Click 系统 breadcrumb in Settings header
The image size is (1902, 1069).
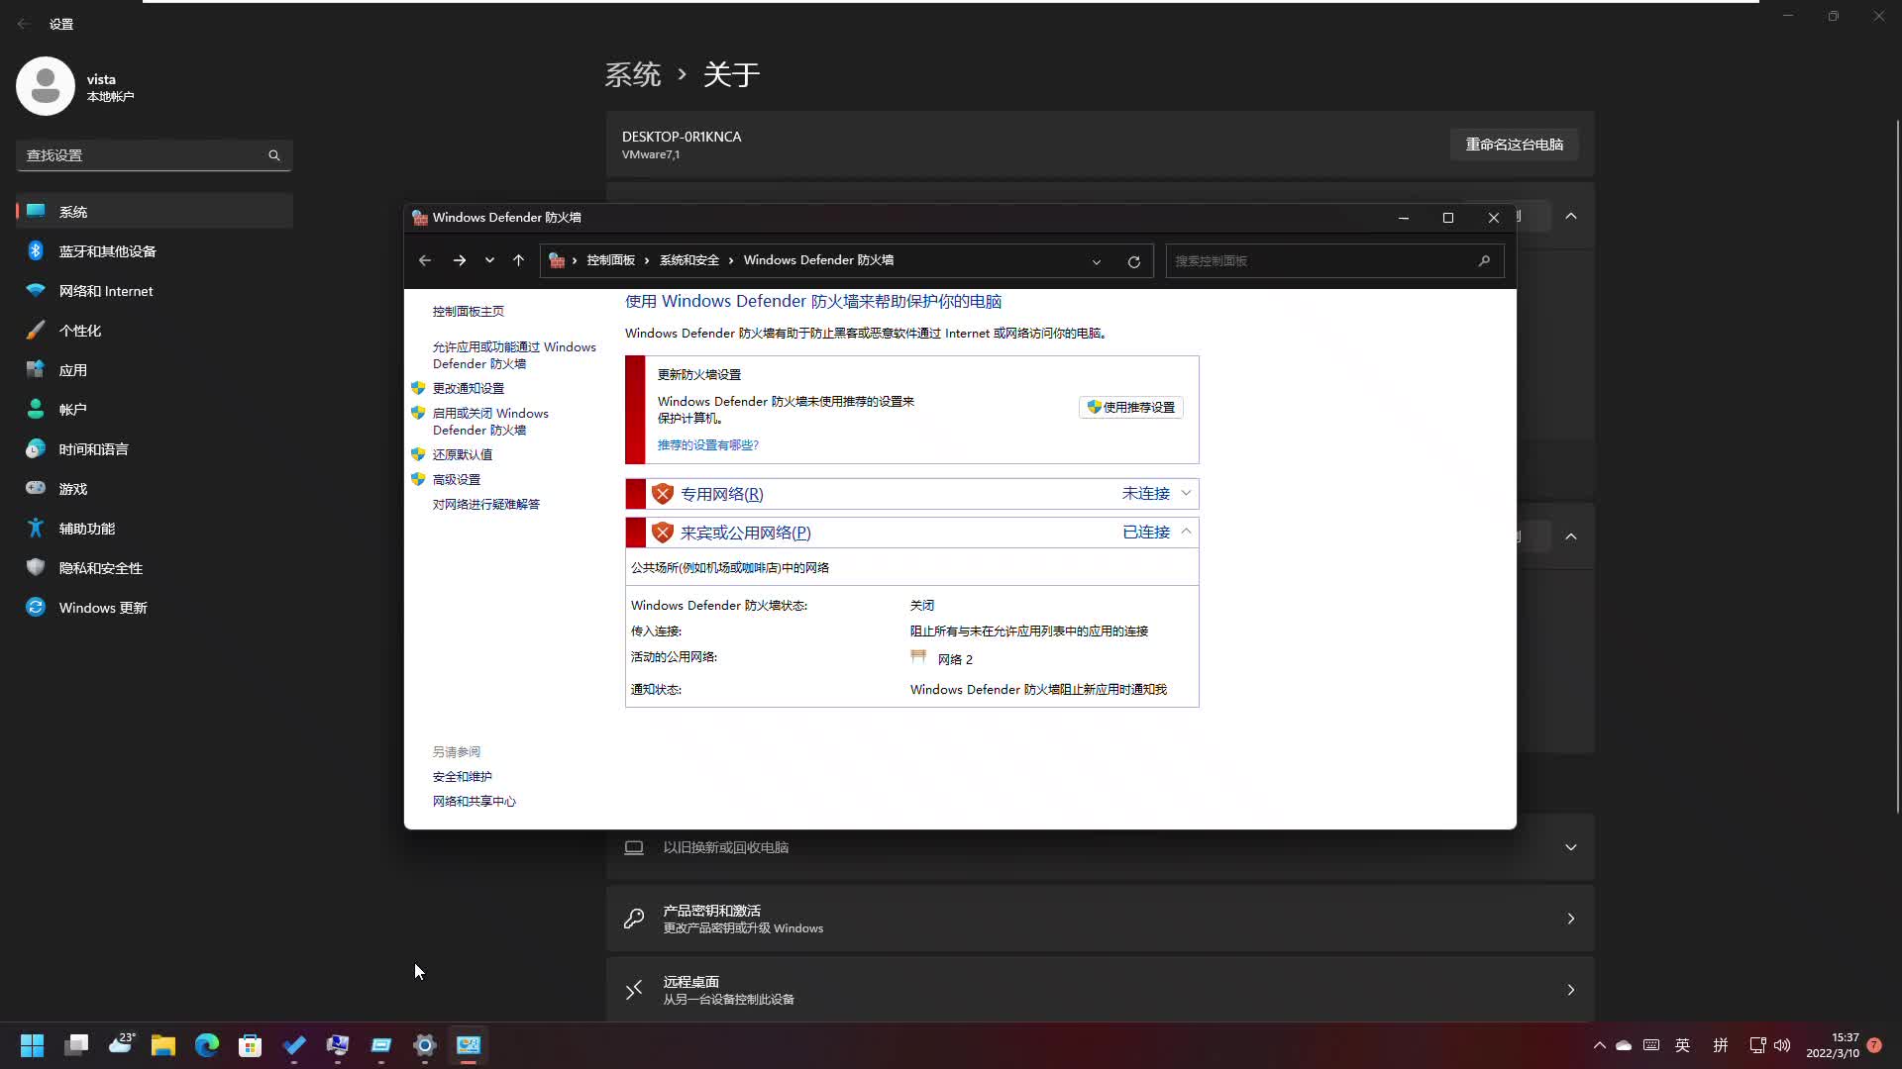tap(633, 74)
